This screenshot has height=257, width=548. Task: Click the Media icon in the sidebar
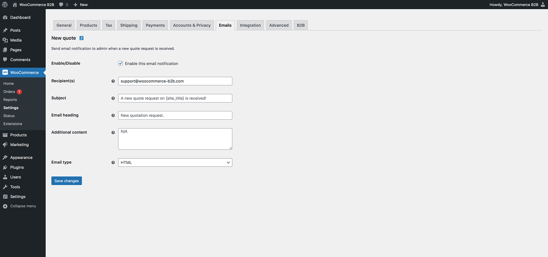tap(5, 40)
